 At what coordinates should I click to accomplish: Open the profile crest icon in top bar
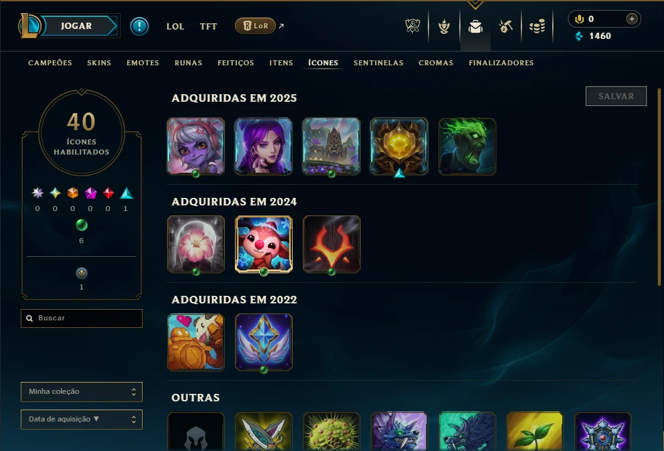coord(413,26)
